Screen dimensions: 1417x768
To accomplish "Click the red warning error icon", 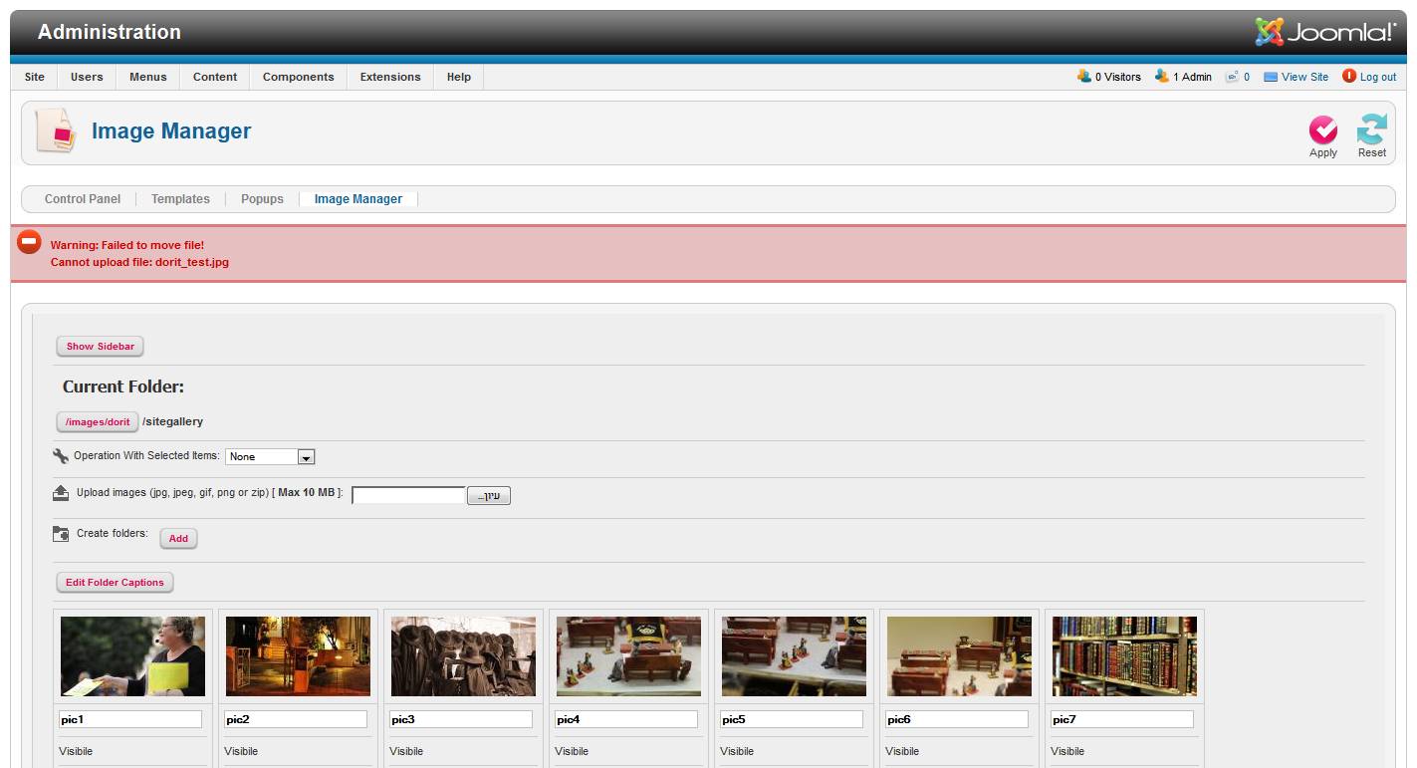I will [x=30, y=242].
